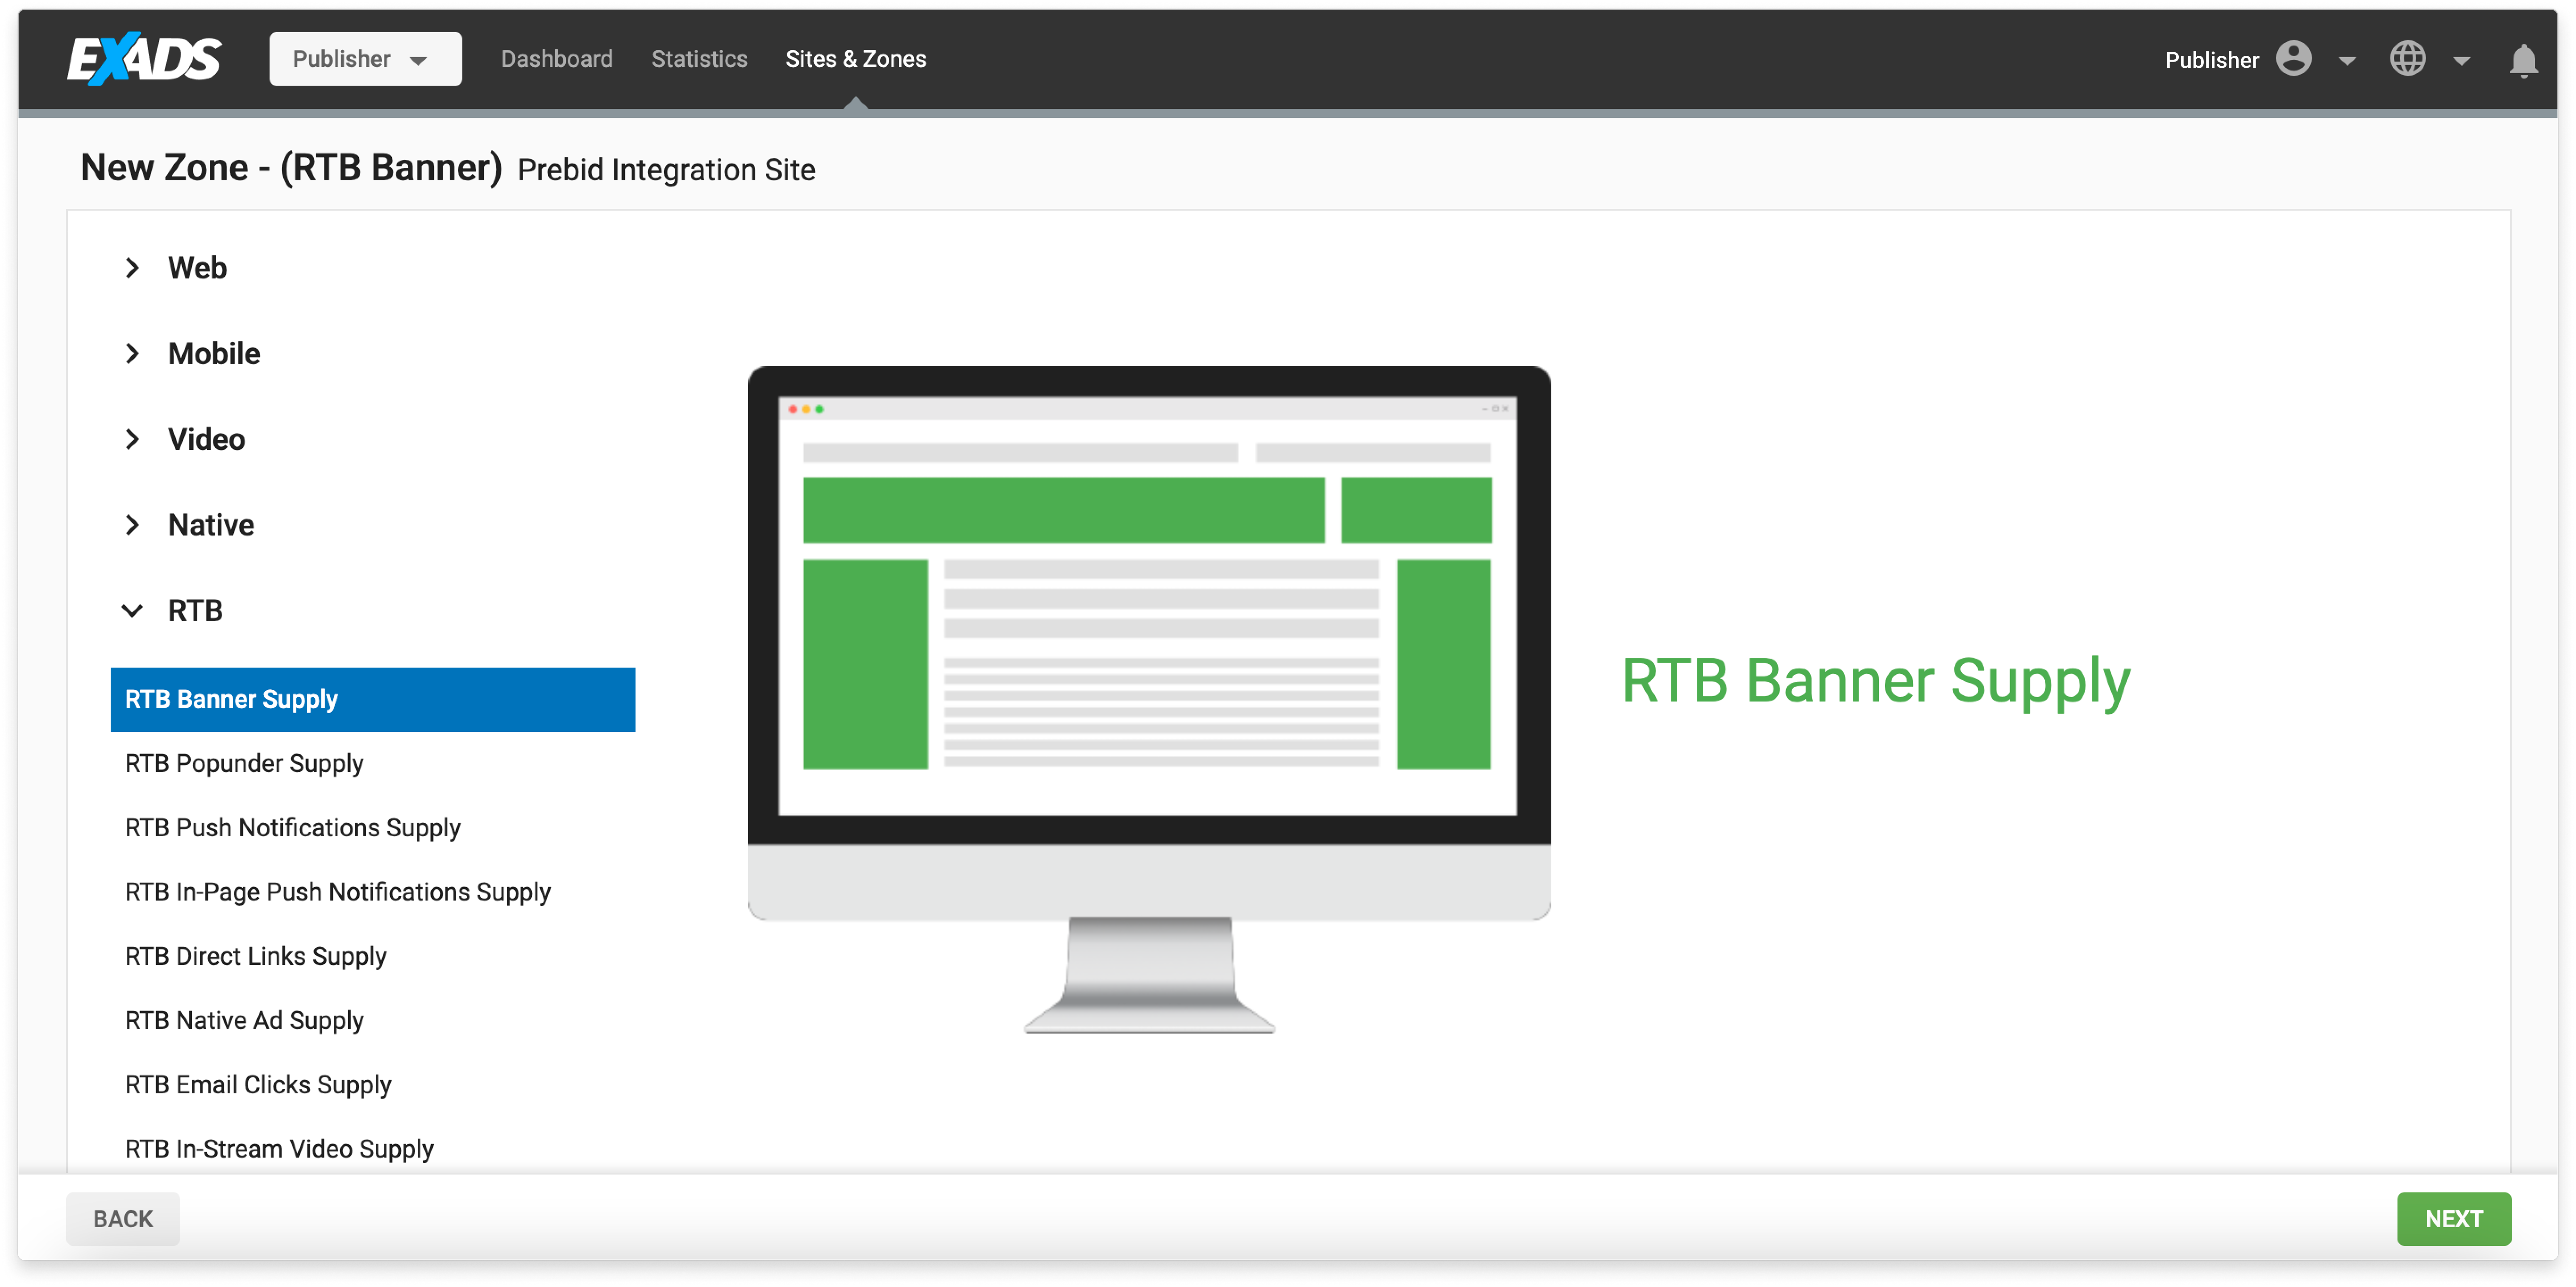Expand the Mobile category chevron
This screenshot has width=2576, height=1287.
pyautogui.click(x=132, y=353)
